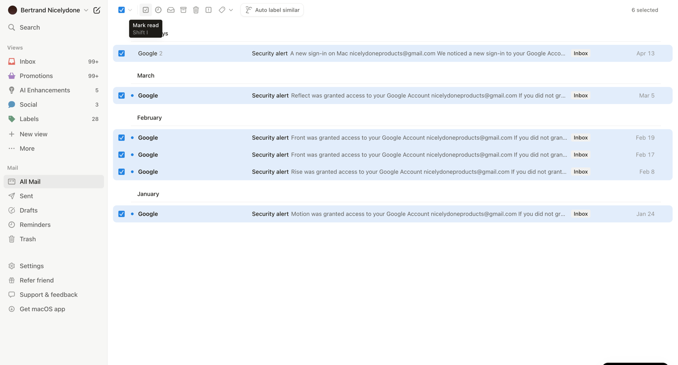This screenshot has width=678, height=365.
Task: Click the Search magnifier icon
Action: coord(12,27)
